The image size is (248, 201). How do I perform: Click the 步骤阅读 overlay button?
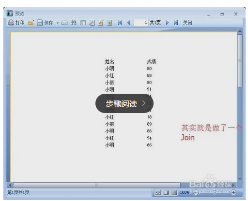124,103
